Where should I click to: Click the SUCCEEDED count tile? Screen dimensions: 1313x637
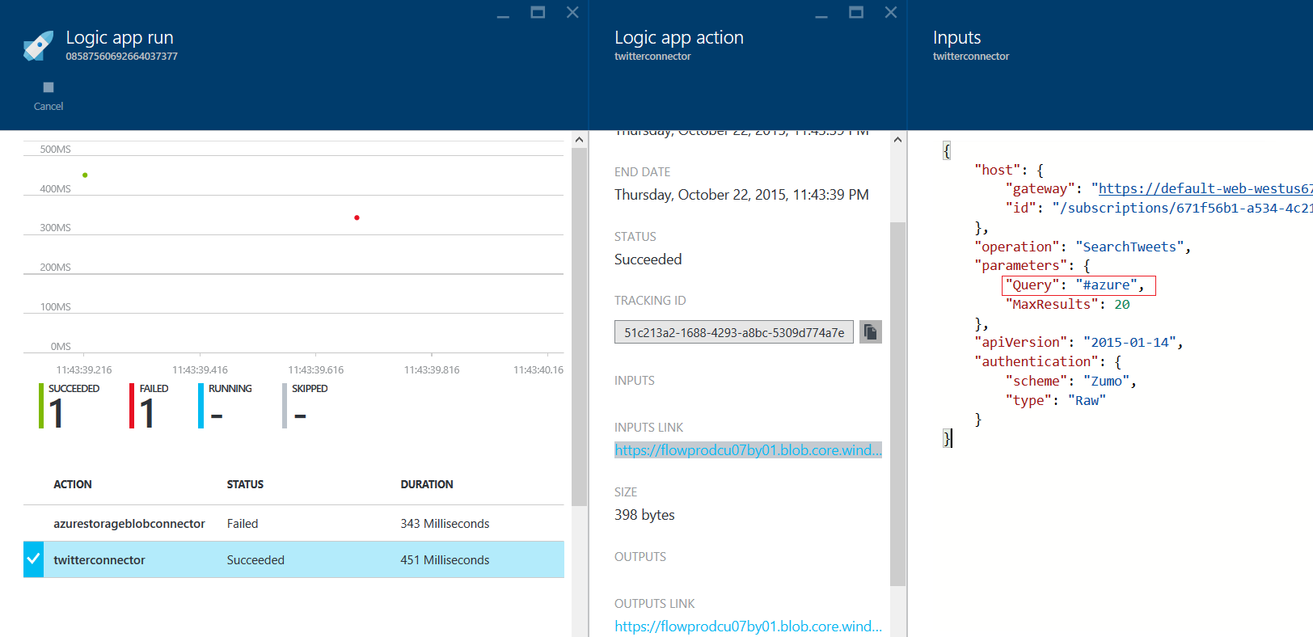pos(70,406)
